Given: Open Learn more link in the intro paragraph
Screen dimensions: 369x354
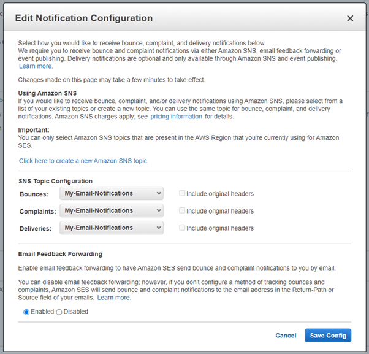Looking at the screenshot, I should tap(36, 66).
